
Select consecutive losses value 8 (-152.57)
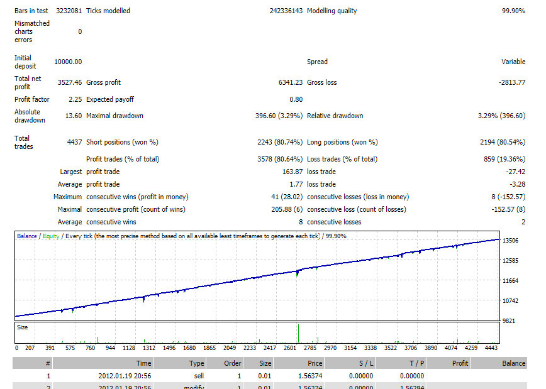click(508, 197)
